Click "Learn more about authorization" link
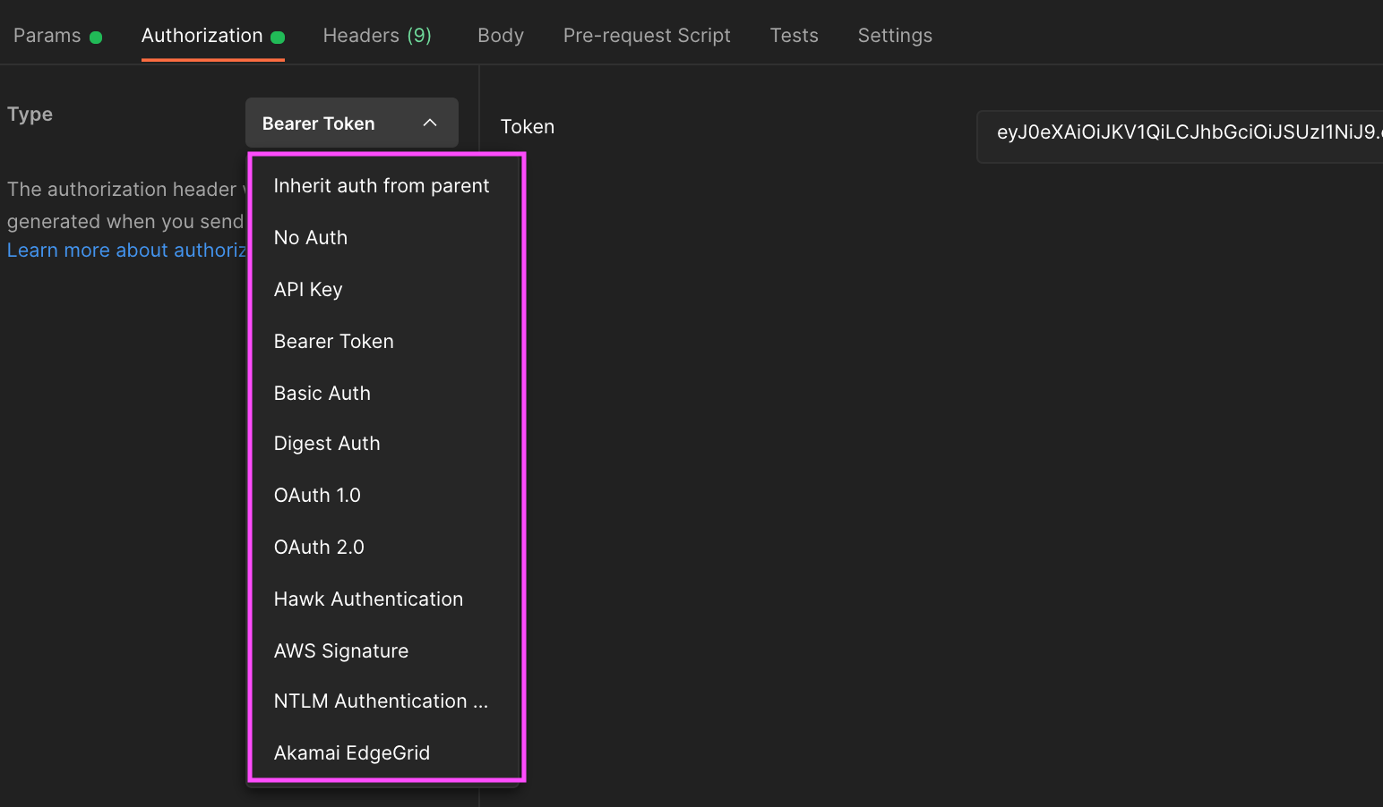The image size is (1383, 807). click(125, 250)
